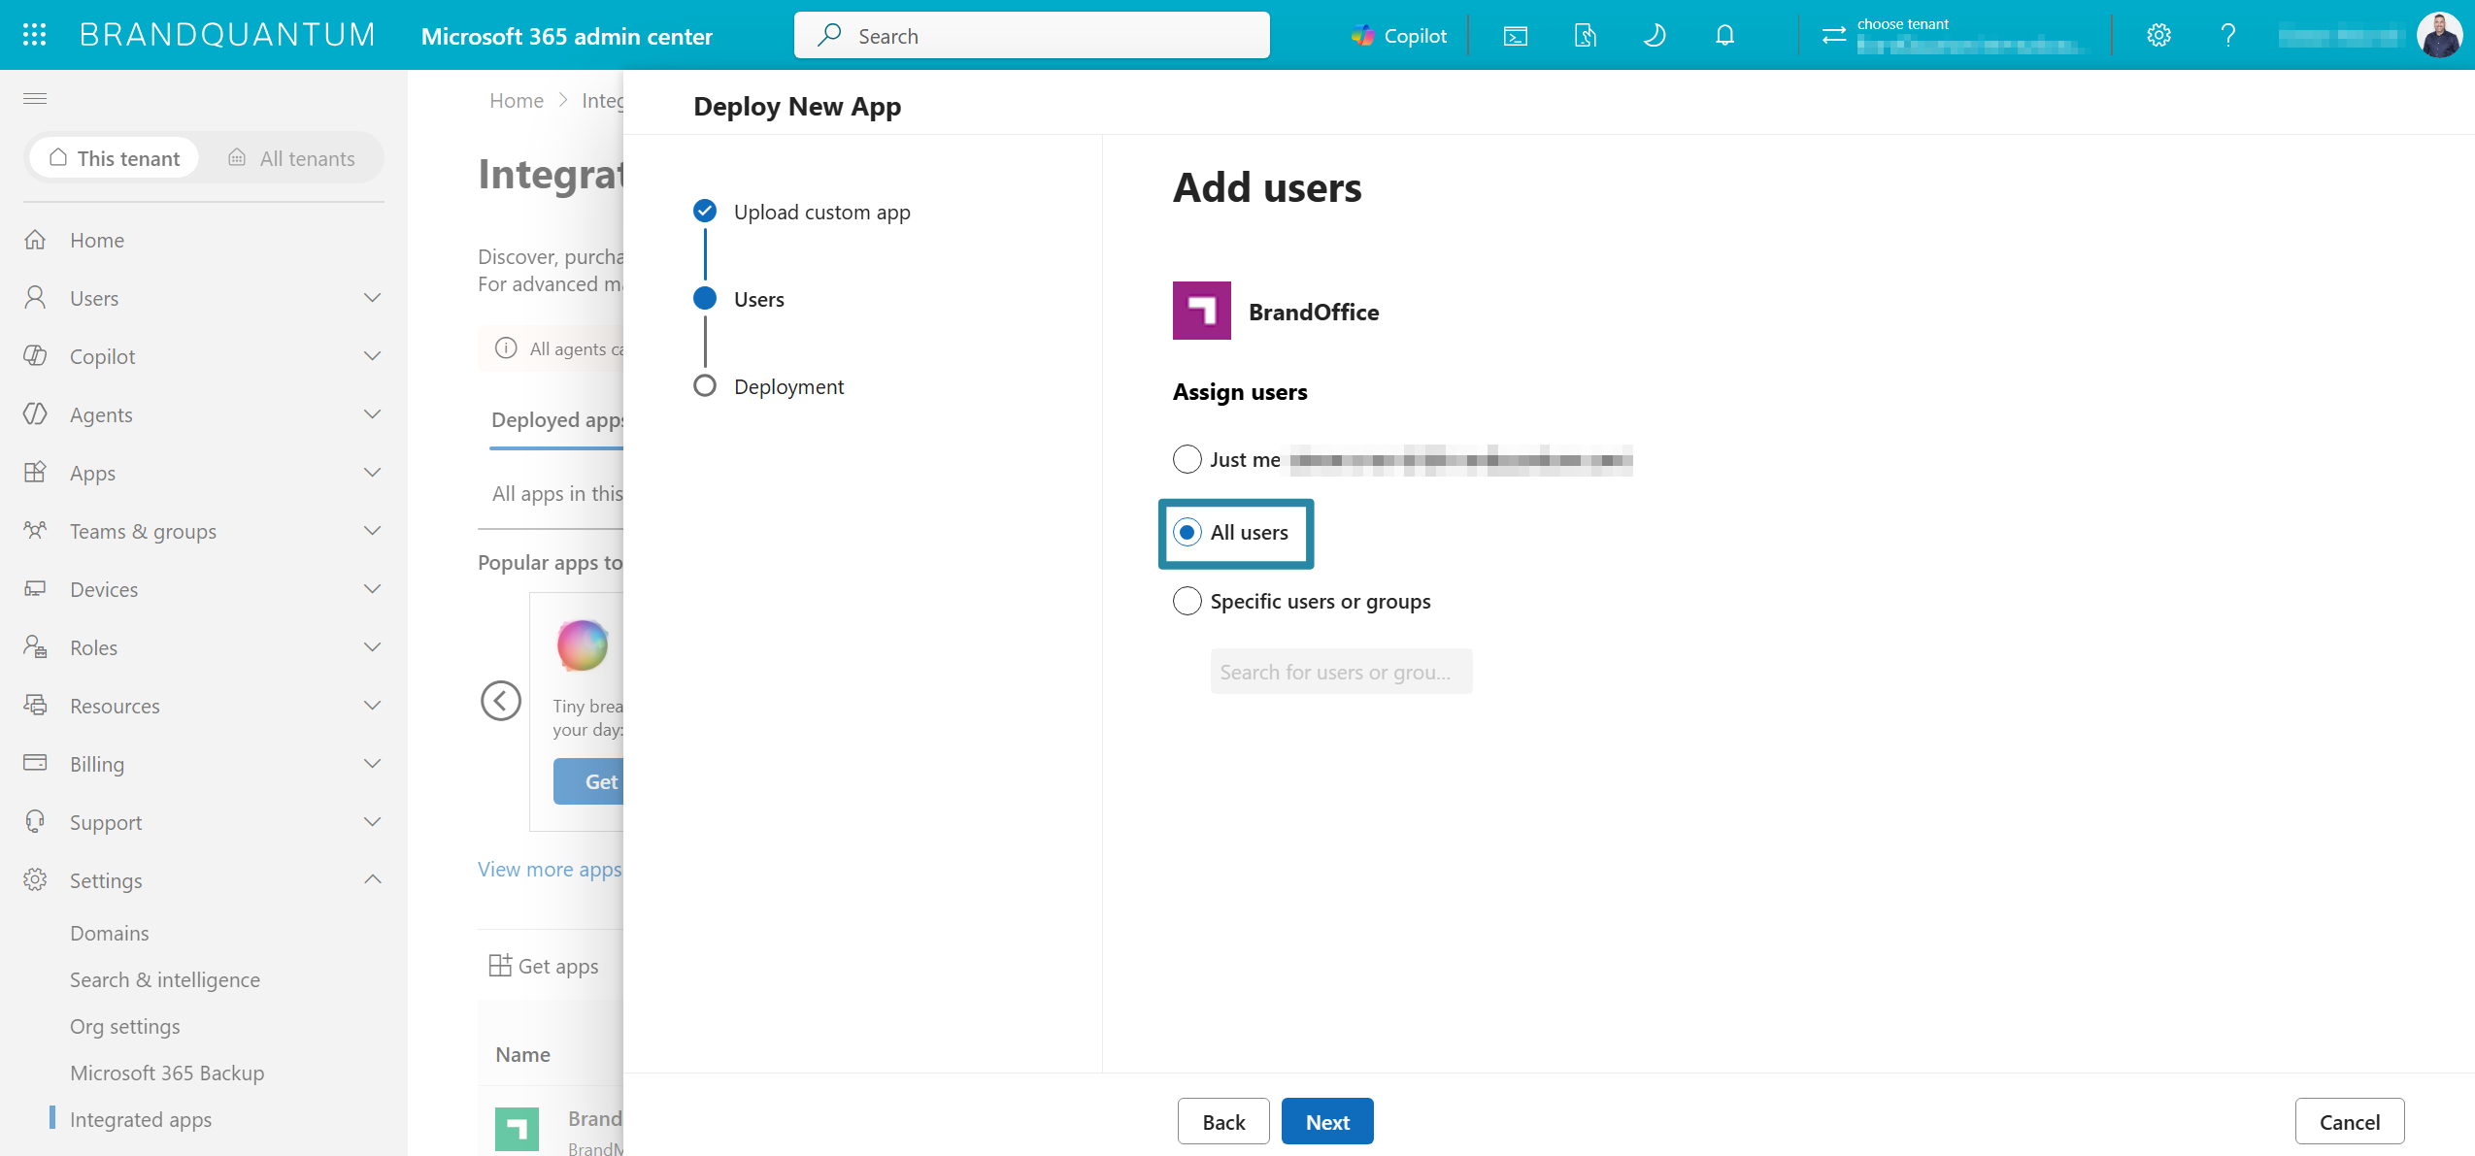
Task: Select the All users radio option
Action: point(1187,532)
